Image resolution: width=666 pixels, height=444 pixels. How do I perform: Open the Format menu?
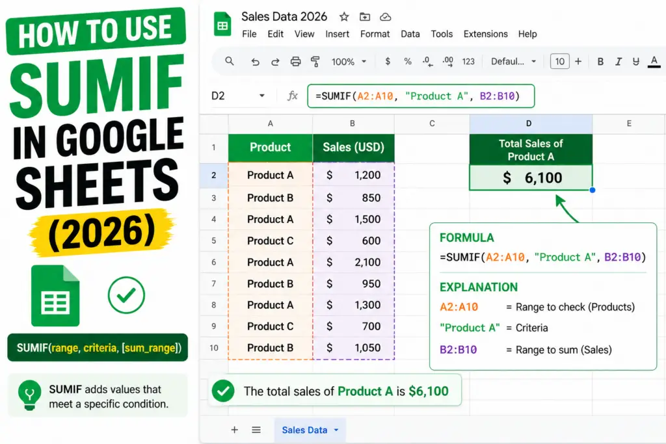[375, 34]
